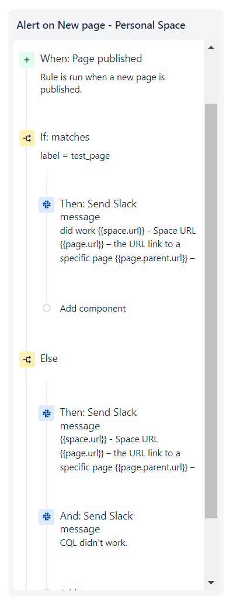Click the CQL didn't work. message text
Image resolution: width=226 pixels, height=598 pixels.
93,542
